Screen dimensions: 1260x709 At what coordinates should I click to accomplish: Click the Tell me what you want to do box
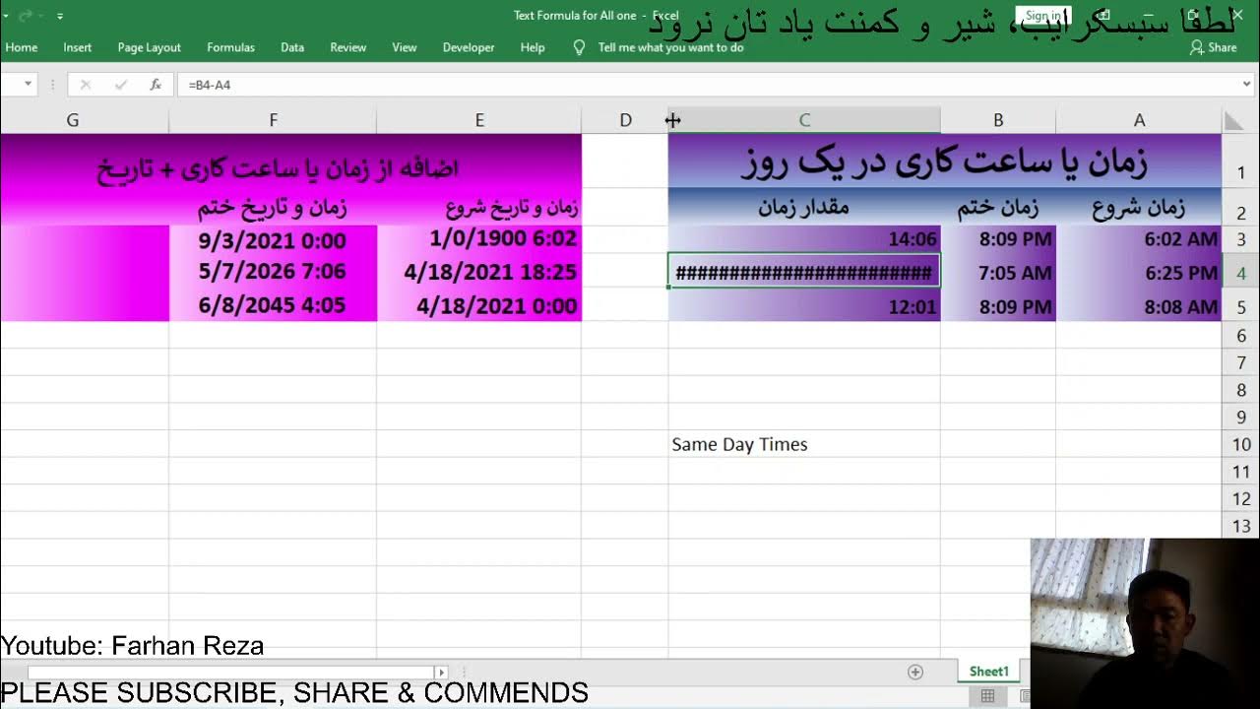pyautogui.click(x=670, y=47)
